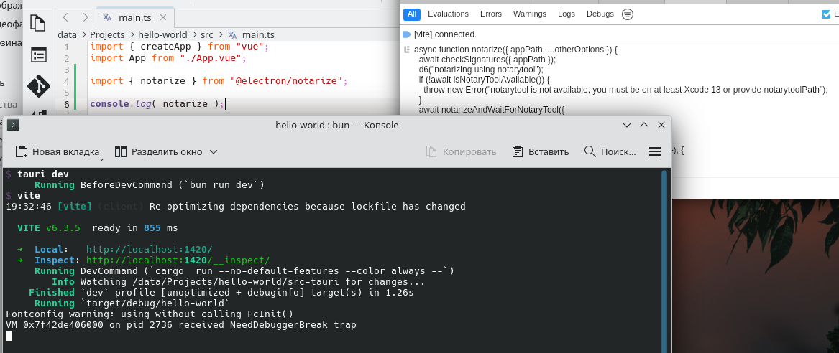Click the blue log-level icon beside '[vite] connected.'

coord(407,34)
